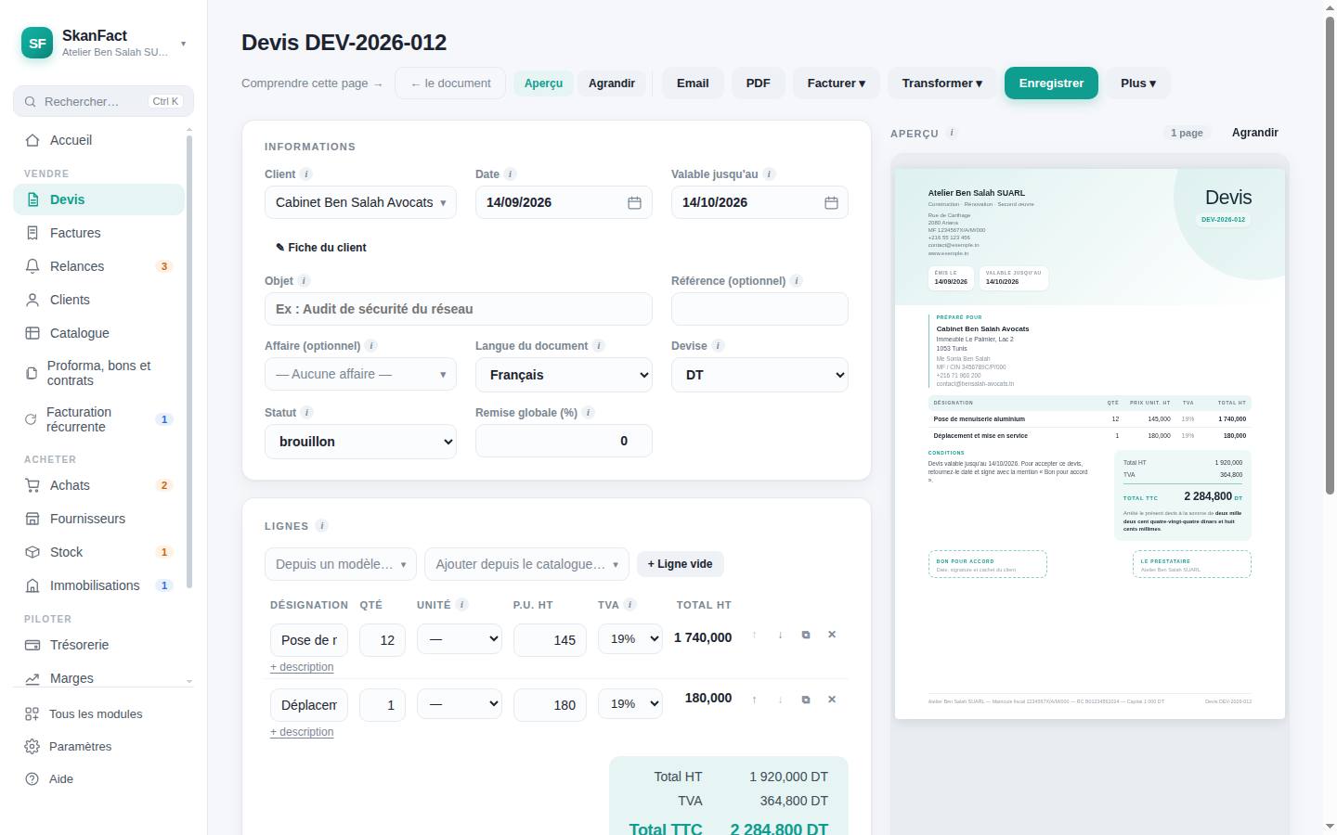Image resolution: width=1337 pixels, height=835 pixels.
Task: Move the Pose de menuiserie line down
Action: tap(780, 635)
